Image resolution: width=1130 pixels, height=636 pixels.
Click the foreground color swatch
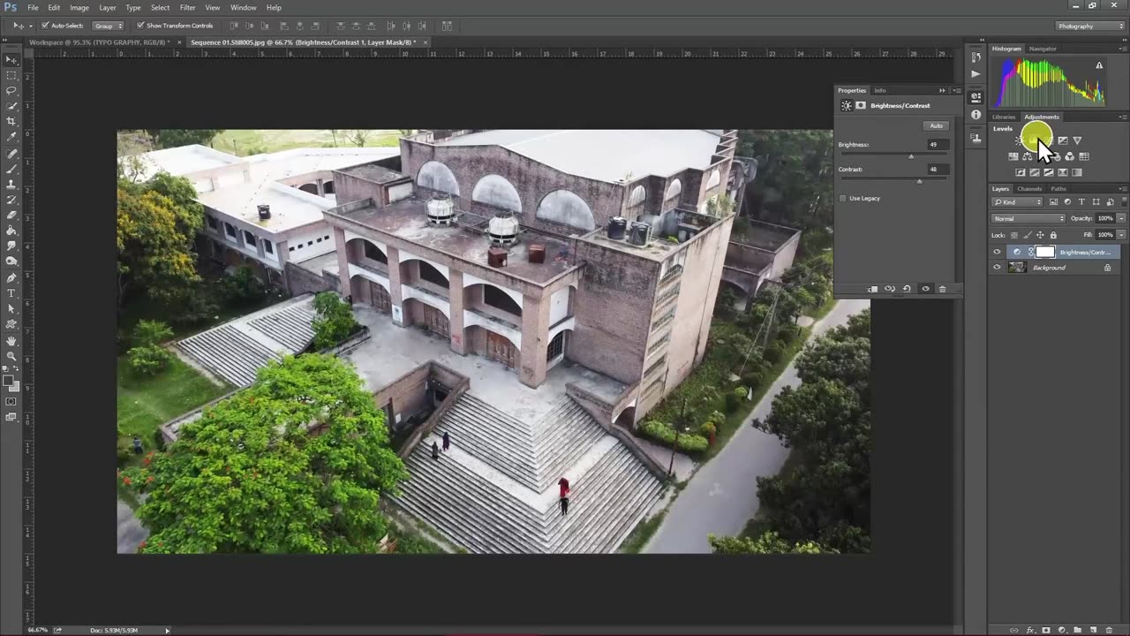pos(9,382)
